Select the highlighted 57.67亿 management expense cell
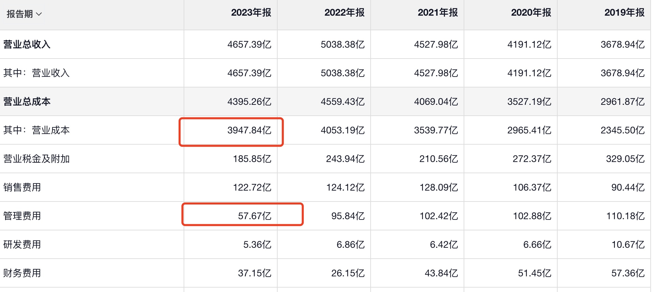Image resolution: width=652 pixels, height=292 pixels. coord(254,216)
